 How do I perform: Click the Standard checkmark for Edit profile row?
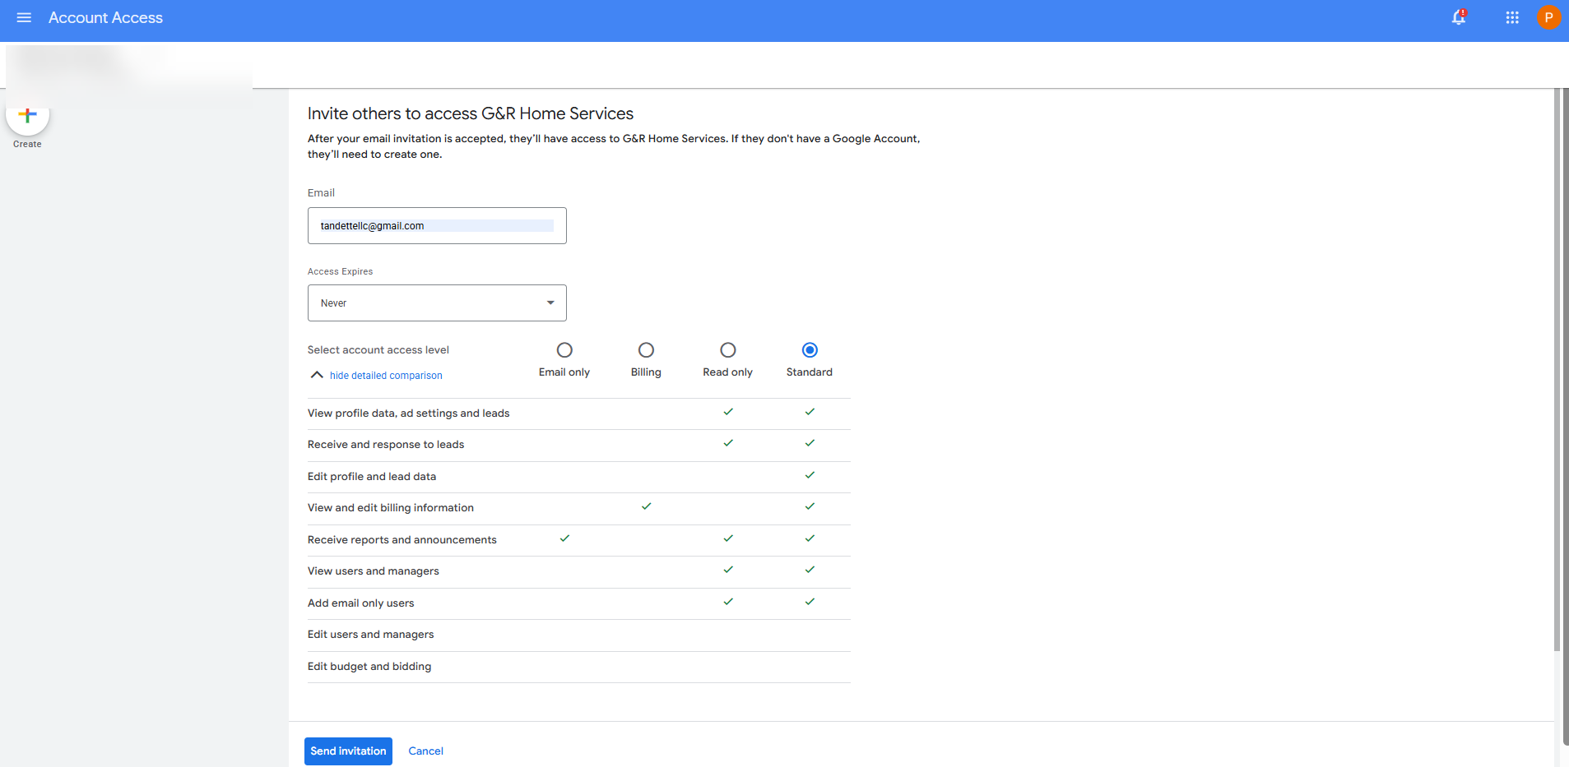pos(810,475)
